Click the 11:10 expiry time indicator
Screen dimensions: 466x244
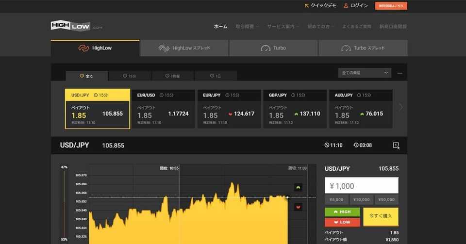[333, 145]
